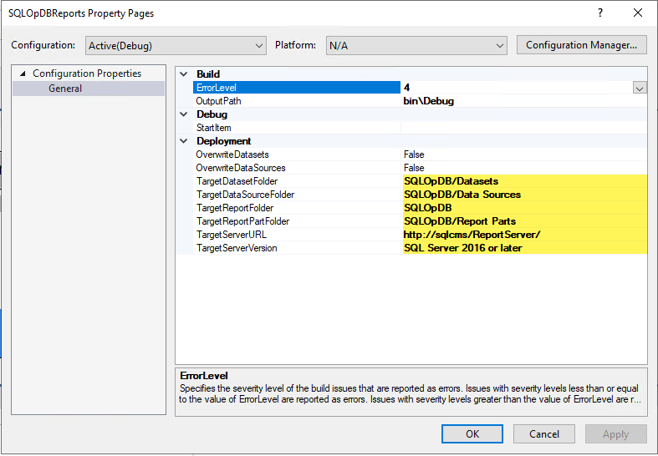Collapse the Build section
The height and width of the screenshot is (456, 658).
tap(184, 74)
